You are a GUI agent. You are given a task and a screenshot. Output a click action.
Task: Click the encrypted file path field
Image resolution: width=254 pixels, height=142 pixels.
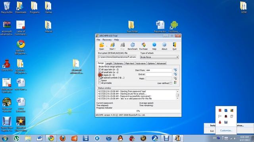[x=117, y=57]
